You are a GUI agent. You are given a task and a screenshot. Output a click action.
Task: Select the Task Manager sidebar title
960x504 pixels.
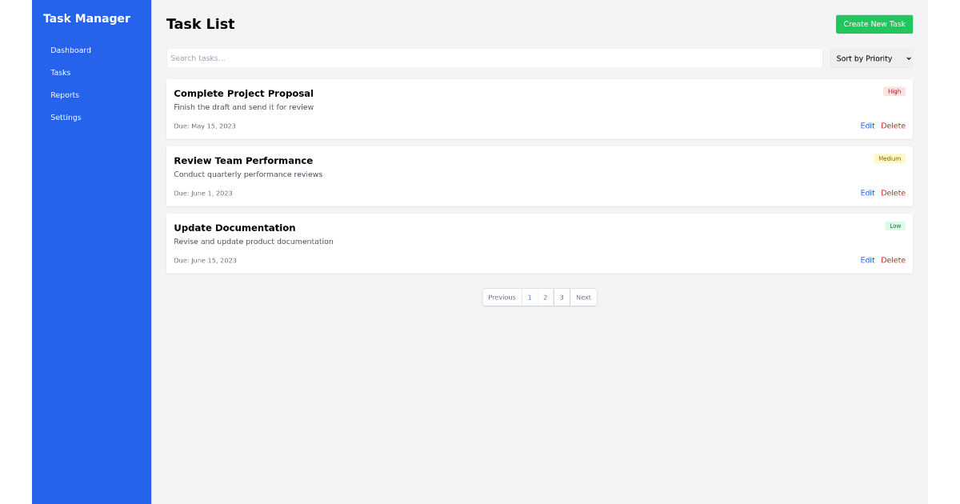pos(86,18)
